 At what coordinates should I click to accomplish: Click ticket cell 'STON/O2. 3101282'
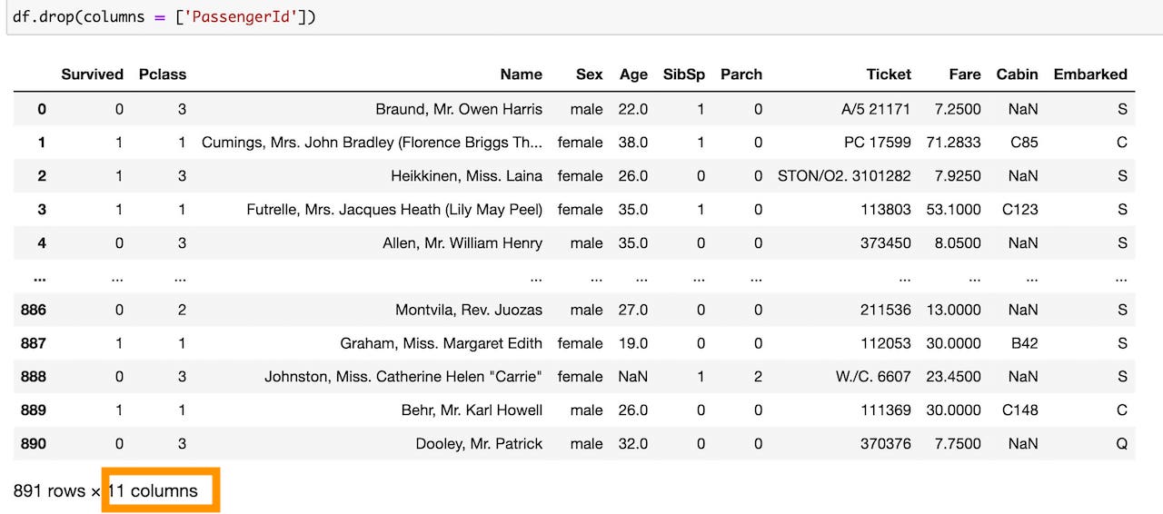click(844, 176)
